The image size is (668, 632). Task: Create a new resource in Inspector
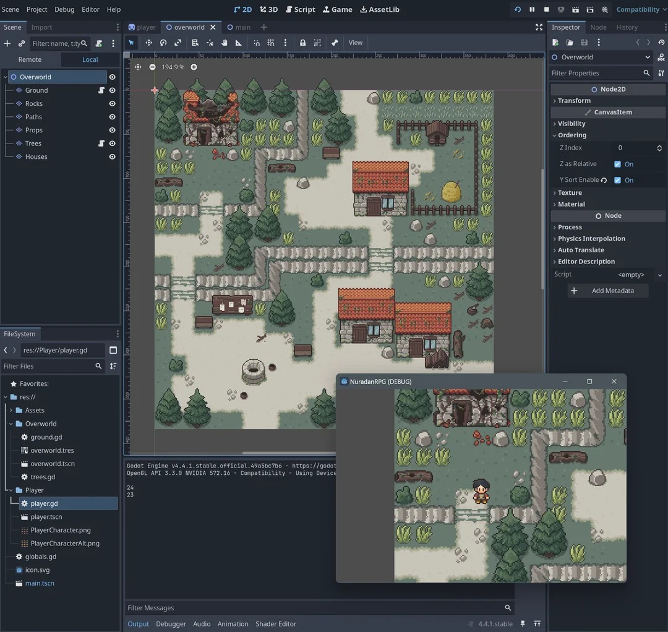[555, 42]
